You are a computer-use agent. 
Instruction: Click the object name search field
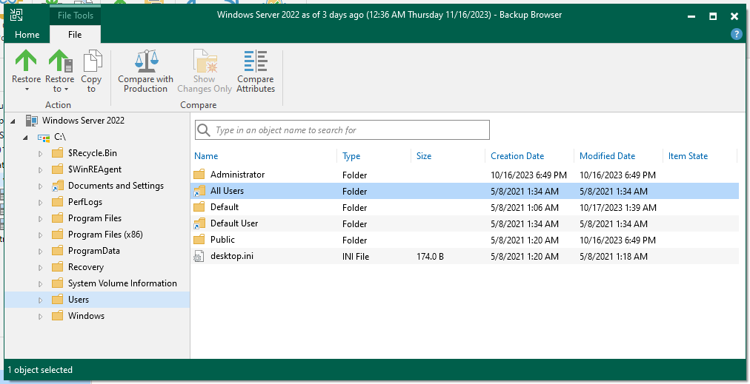pyautogui.click(x=342, y=130)
